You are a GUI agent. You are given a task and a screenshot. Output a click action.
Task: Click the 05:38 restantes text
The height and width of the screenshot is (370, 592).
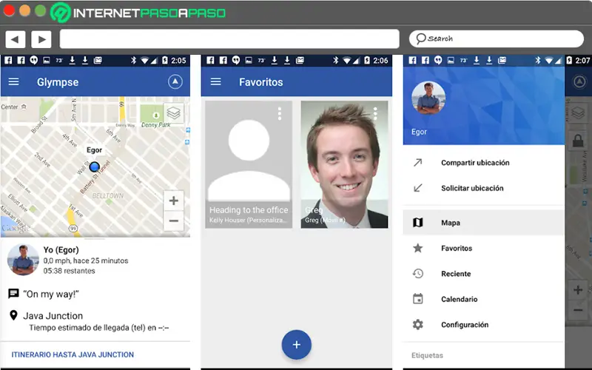tap(69, 271)
